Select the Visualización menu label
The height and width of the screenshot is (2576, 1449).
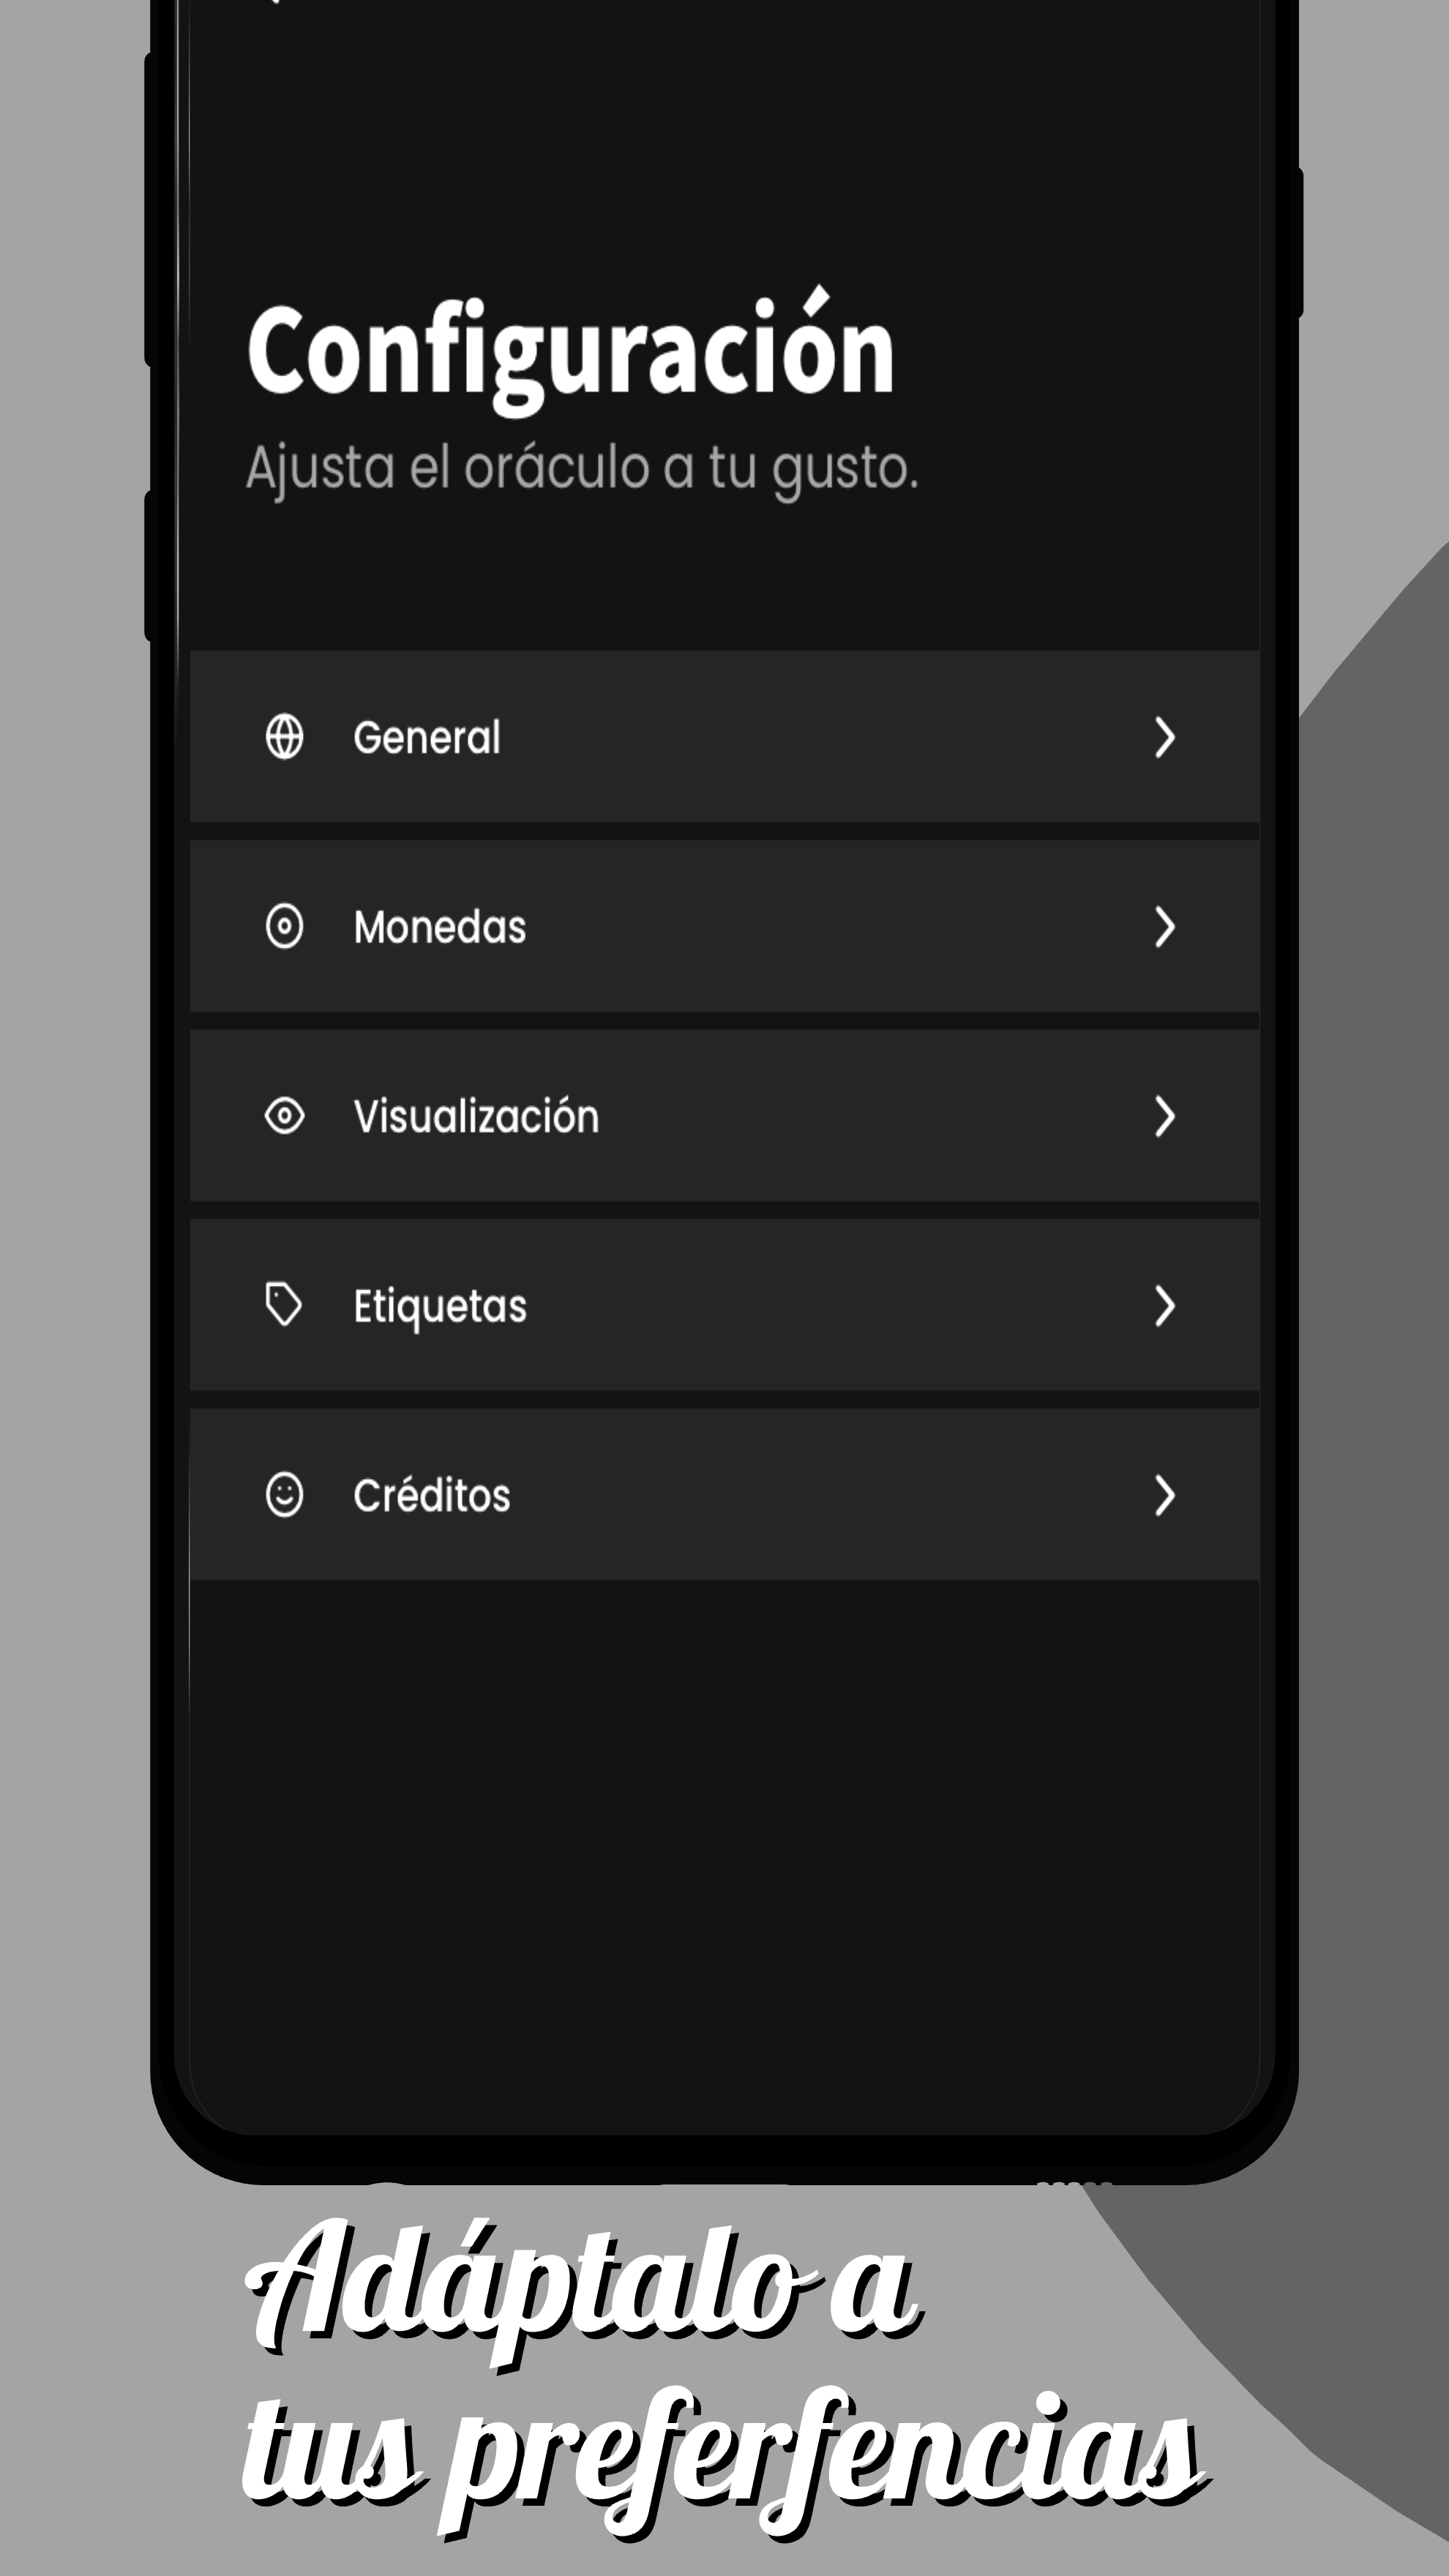tap(476, 1116)
